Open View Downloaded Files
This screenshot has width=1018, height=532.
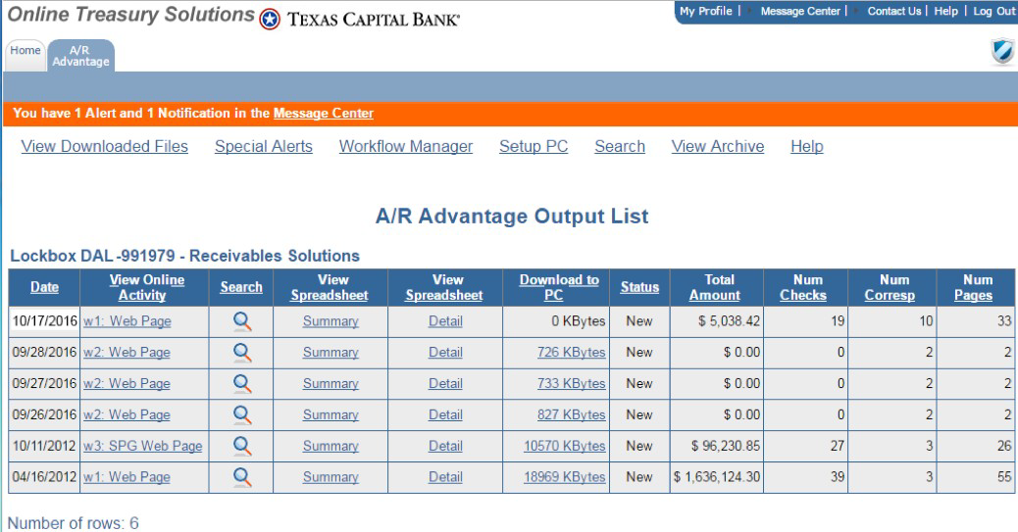(105, 147)
